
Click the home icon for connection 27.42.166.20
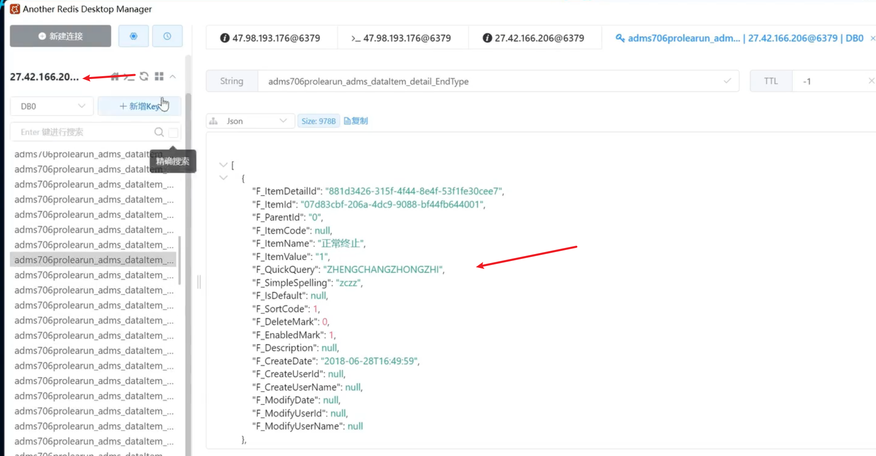[x=115, y=77]
